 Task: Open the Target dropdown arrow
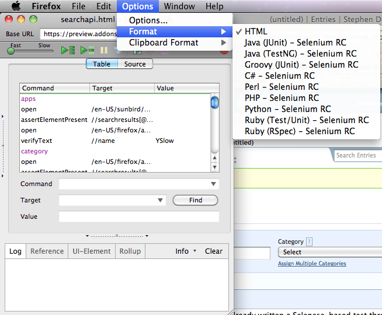coord(161,201)
